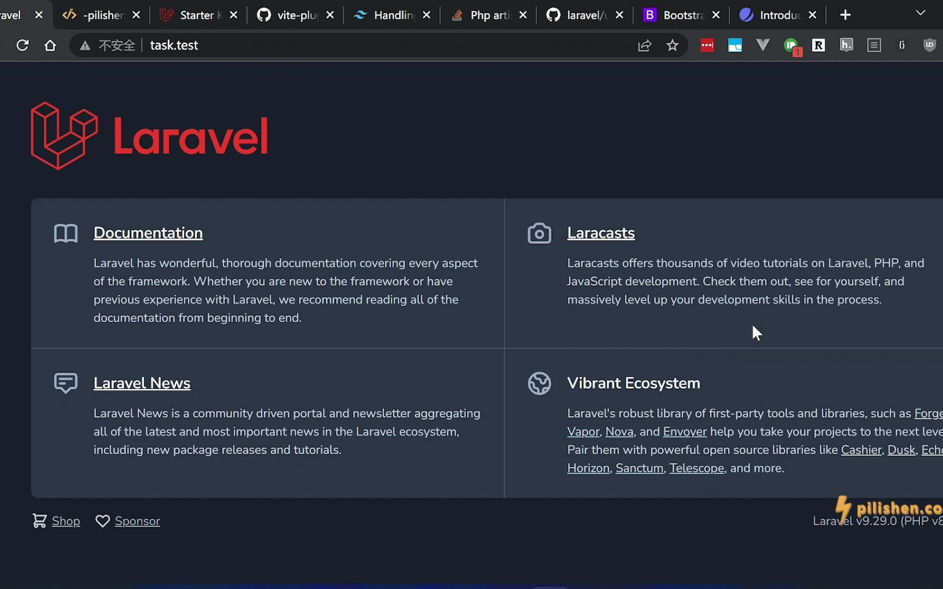Open the h. extension icon

pyautogui.click(x=846, y=45)
